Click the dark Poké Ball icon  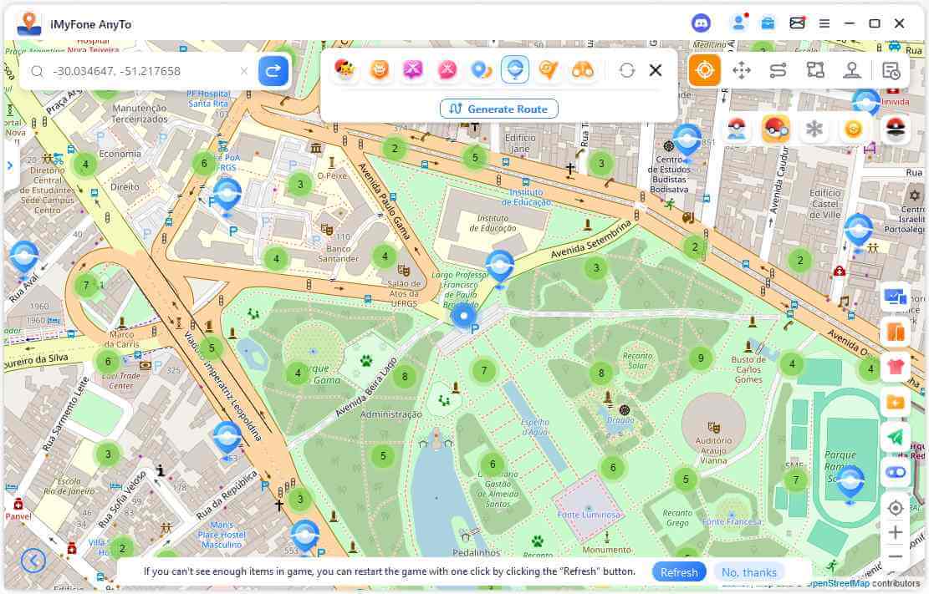coord(896,129)
